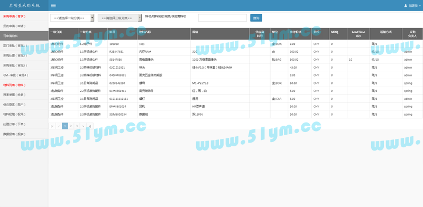Open 部门审批（审批1）in the sidebar
Screen dimensions: 423x207
(24, 45)
